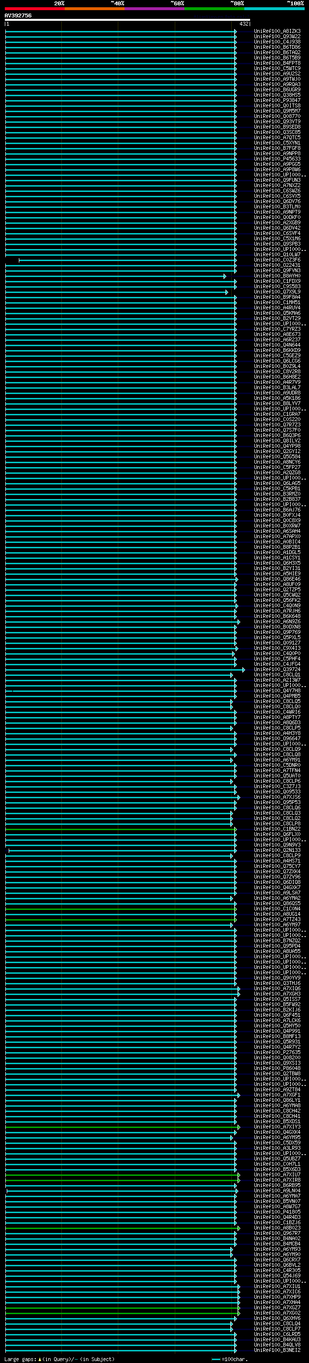Image resolution: width=309 pixels, height=1363 pixels.
Task: Click the label UniRef100_B3TLM0
Action: pyautogui.click(x=277, y=207)
